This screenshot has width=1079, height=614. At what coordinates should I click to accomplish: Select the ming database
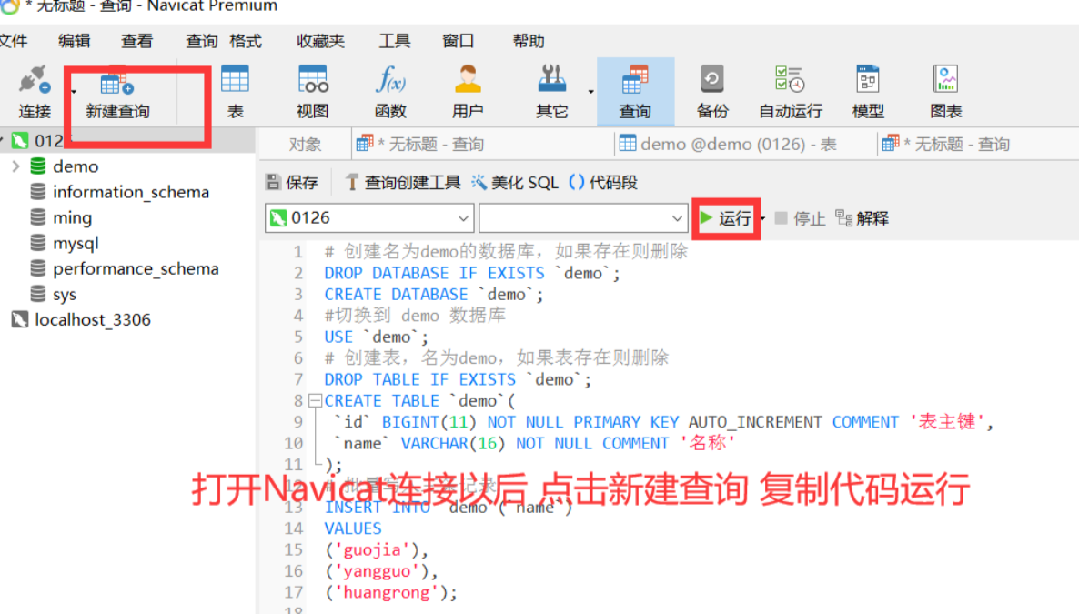[72, 217]
